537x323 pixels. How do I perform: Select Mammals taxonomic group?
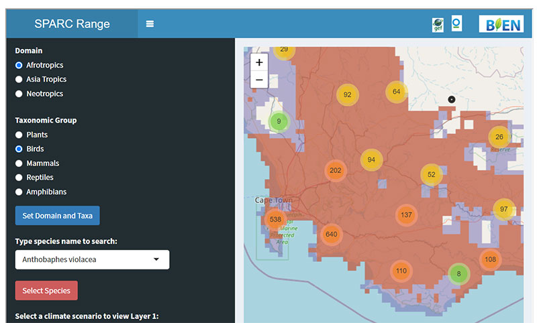click(19, 164)
